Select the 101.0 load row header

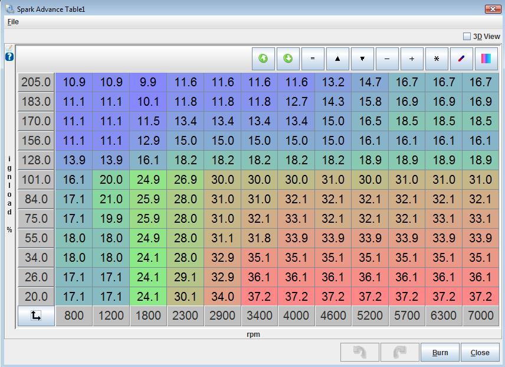pyautogui.click(x=36, y=180)
